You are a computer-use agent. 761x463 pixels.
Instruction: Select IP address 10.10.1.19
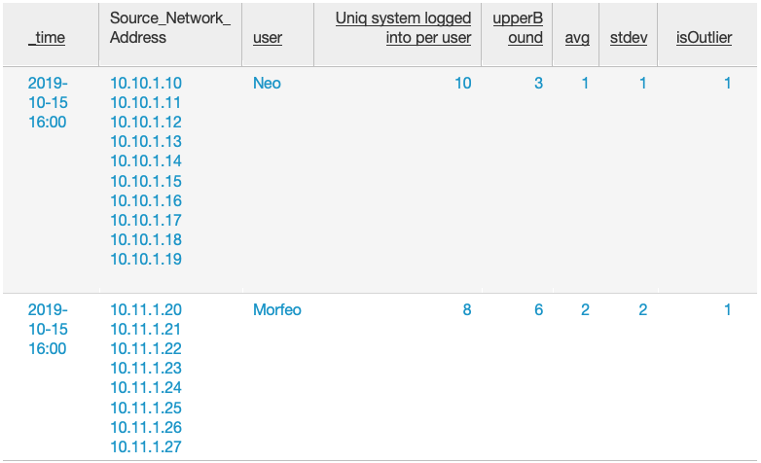(x=146, y=259)
